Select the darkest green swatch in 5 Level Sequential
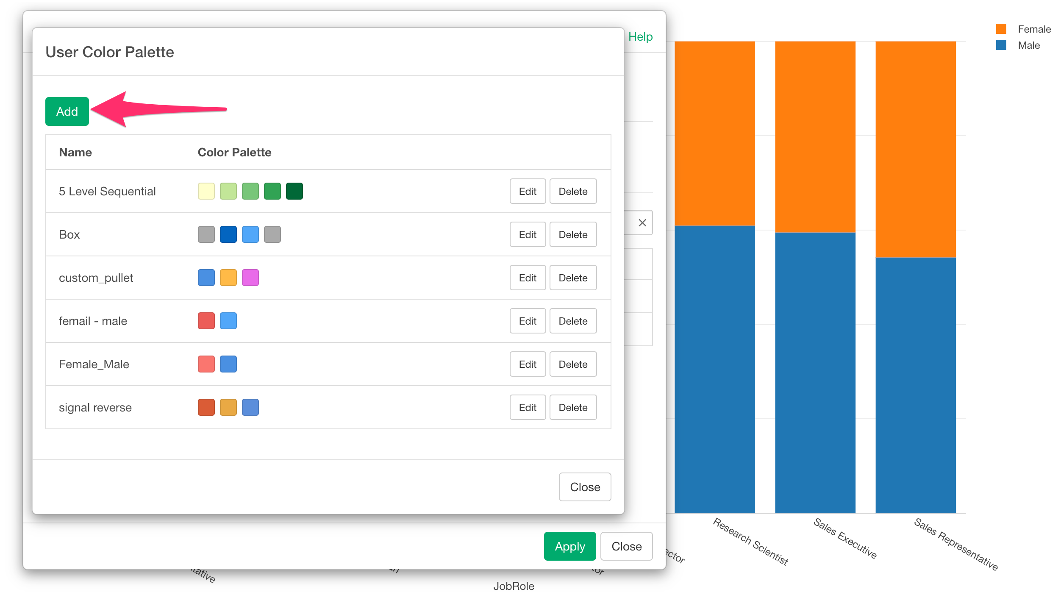 [x=294, y=191]
